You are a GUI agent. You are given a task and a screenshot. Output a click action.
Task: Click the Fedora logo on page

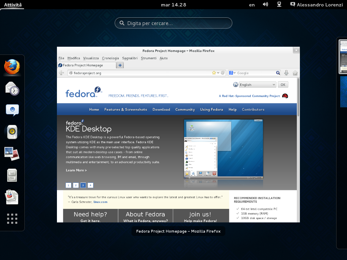coord(84,92)
